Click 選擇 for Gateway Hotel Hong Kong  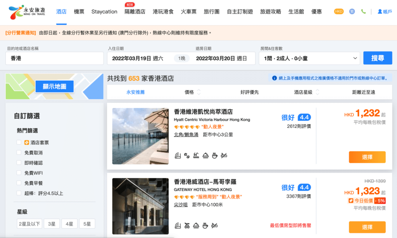pos(367,227)
